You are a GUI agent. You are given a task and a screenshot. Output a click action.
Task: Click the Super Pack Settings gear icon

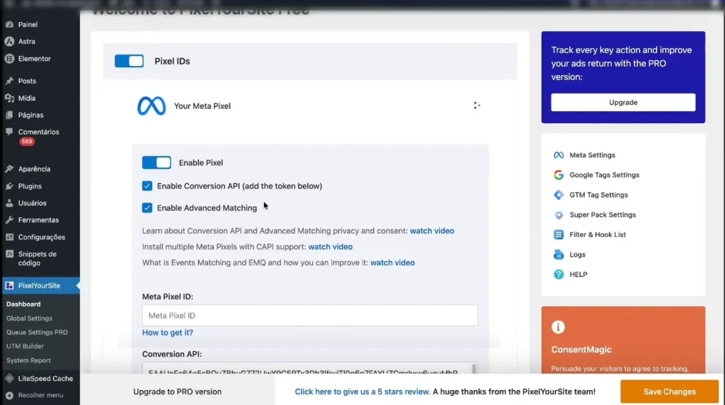[x=559, y=215]
